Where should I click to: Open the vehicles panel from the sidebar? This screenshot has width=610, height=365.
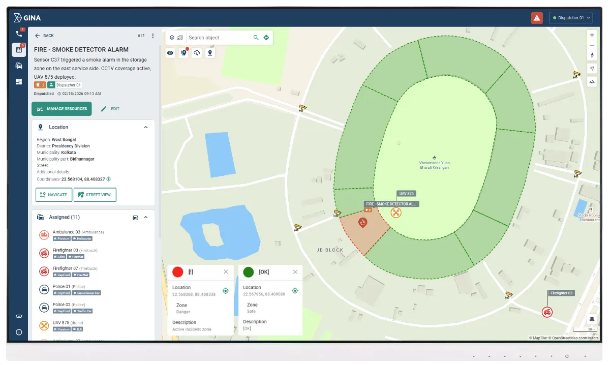(x=19, y=65)
